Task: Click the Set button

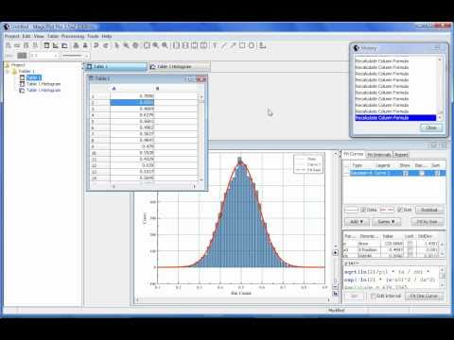Action: [x=355, y=297]
